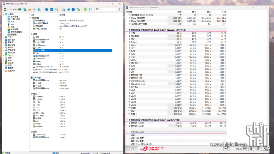The image size is (274, 154).
Task: Select DMI in AIDA64 tree
Action: click(12, 22)
